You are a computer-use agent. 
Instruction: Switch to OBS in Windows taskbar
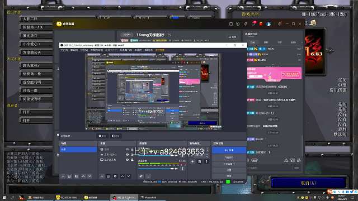point(124,198)
